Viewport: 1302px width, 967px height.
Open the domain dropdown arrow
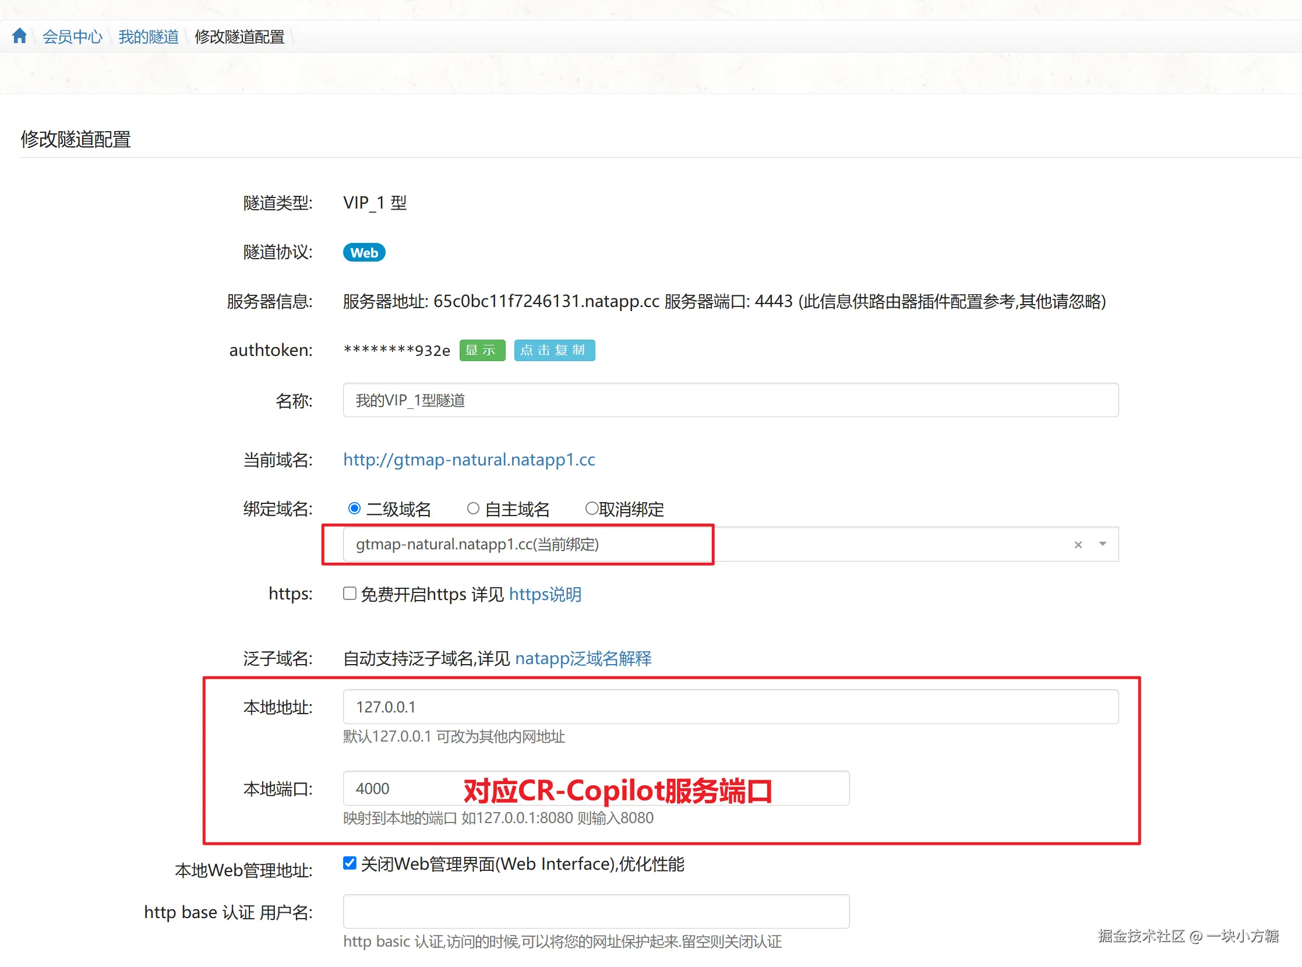(1102, 544)
